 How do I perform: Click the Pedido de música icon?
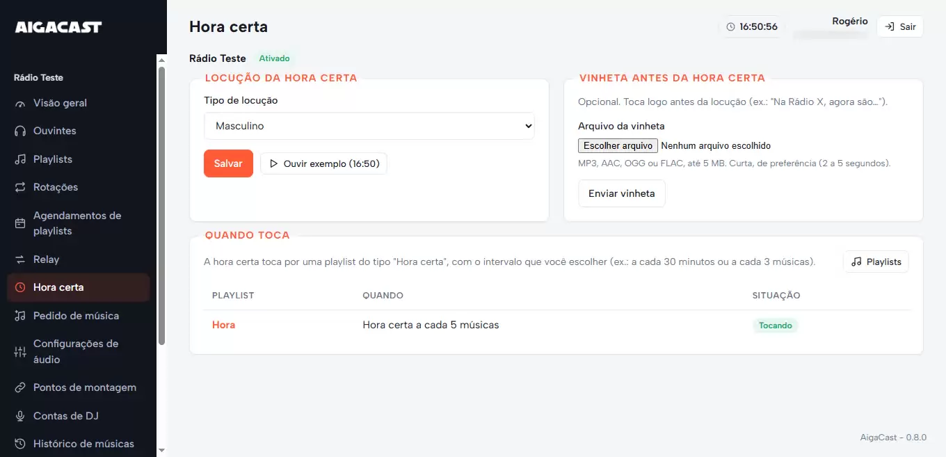[x=20, y=316]
